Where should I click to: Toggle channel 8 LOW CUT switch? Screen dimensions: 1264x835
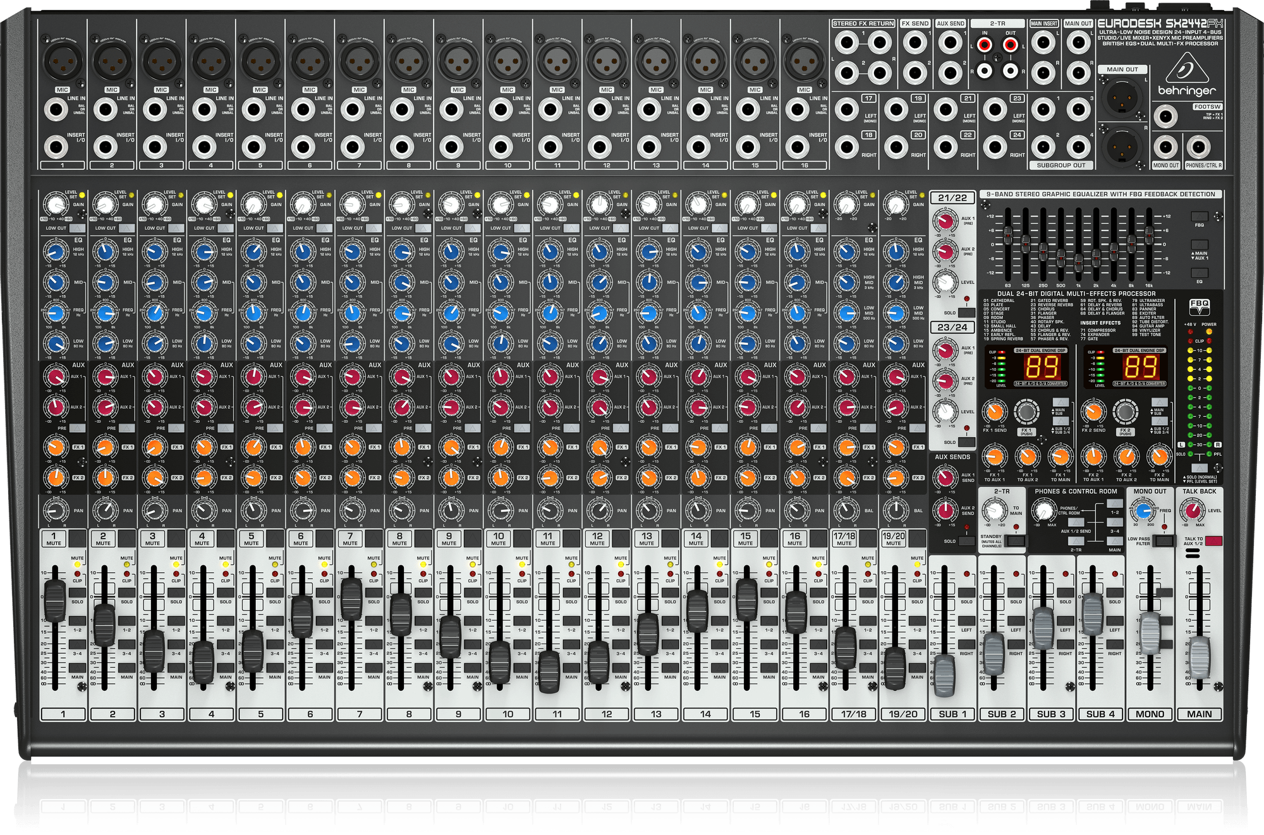[x=423, y=228]
